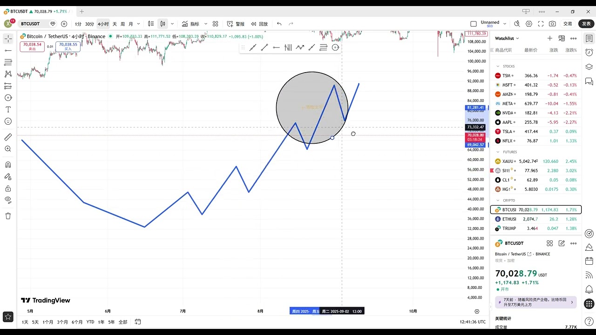Open the 12:41:36 UTC timezone menu

pyautogui.click(x=473, y=322)
